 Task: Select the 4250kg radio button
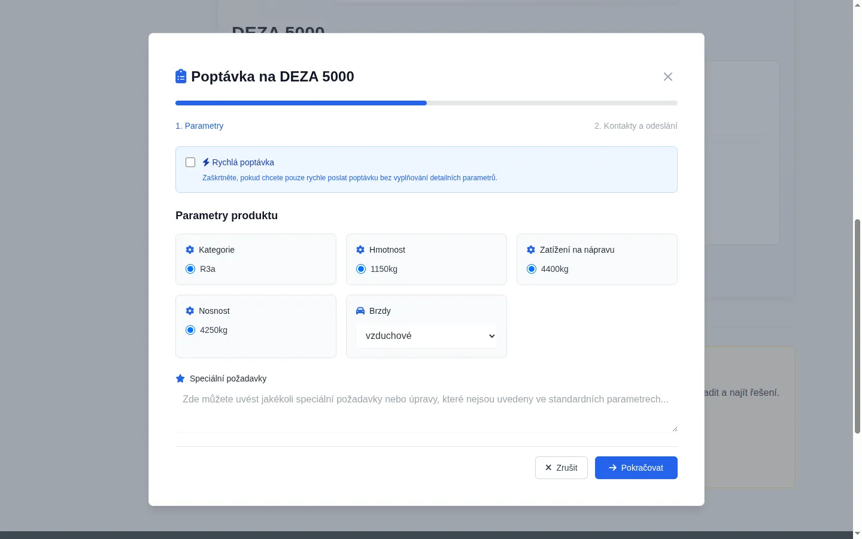click(190, 330)
